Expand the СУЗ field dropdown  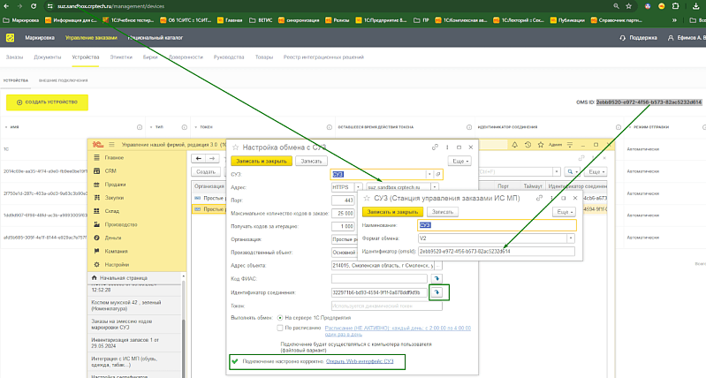430,174
